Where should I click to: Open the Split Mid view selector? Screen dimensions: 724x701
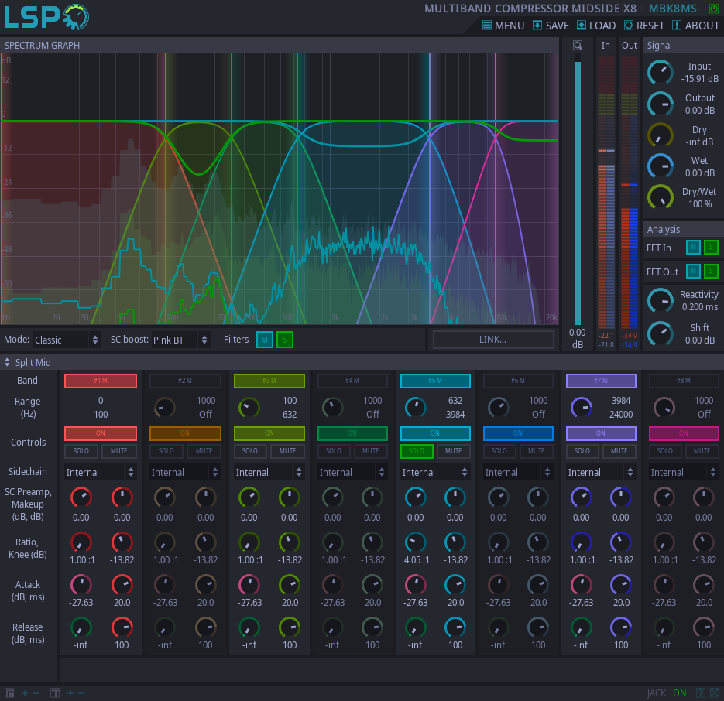[x=28, y=363]
